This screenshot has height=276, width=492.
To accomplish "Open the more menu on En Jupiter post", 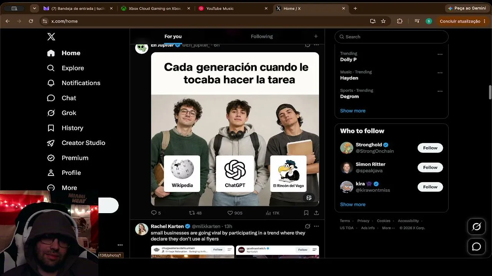I will [316, 45].
